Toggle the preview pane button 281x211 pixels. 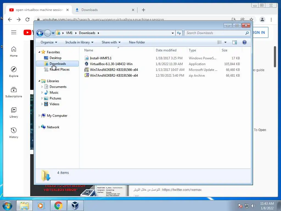234,42
